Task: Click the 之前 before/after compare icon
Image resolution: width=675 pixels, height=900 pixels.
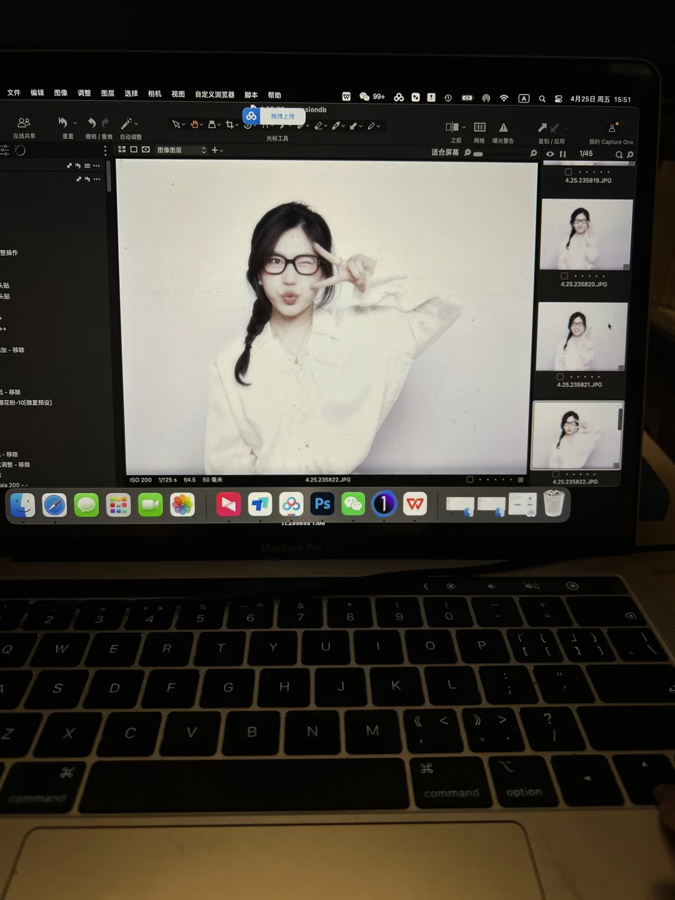Action: tap(452, 127)
